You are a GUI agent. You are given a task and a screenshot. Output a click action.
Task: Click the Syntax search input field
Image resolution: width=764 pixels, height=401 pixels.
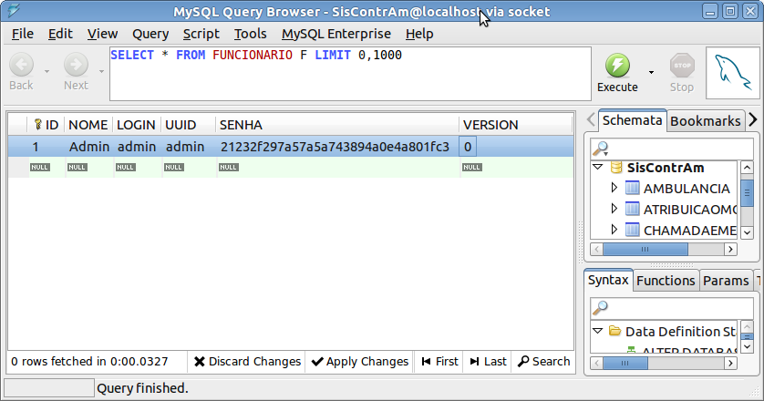click(x=672, y=307)
